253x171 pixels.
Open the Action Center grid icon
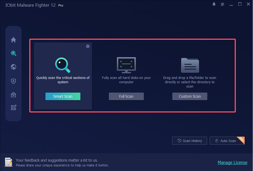tap(13, 107)
